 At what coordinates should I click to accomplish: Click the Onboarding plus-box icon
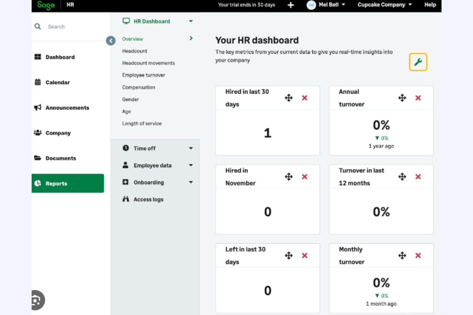(x=126, y=182)
